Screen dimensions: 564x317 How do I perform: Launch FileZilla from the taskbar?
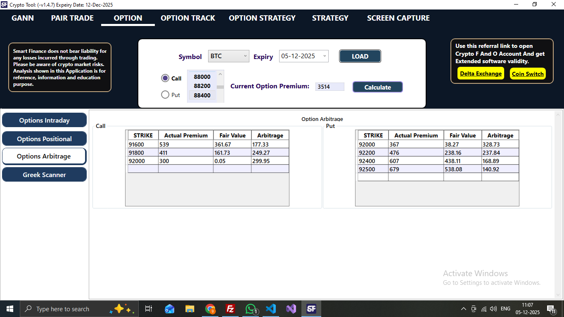230,308
